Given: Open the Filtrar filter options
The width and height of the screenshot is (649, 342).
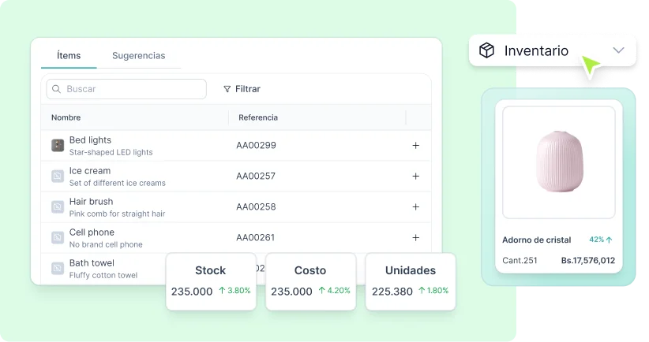Looking at the screenshot, I should pyautogui.click(x=242, y=89).
